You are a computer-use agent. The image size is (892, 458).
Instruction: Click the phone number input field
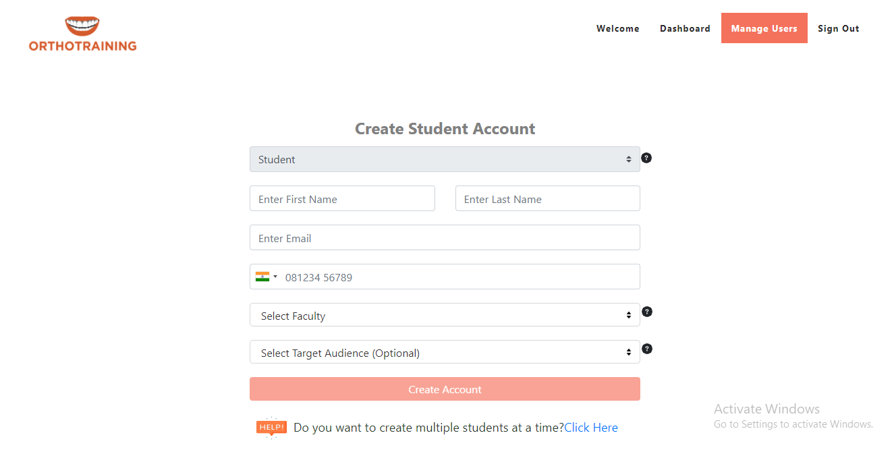coord(459,277)
